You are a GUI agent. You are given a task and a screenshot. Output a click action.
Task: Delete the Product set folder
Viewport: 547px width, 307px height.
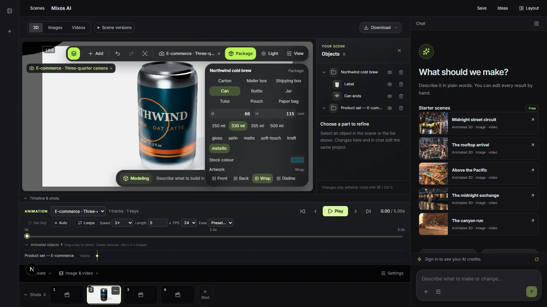pos(401,108)
